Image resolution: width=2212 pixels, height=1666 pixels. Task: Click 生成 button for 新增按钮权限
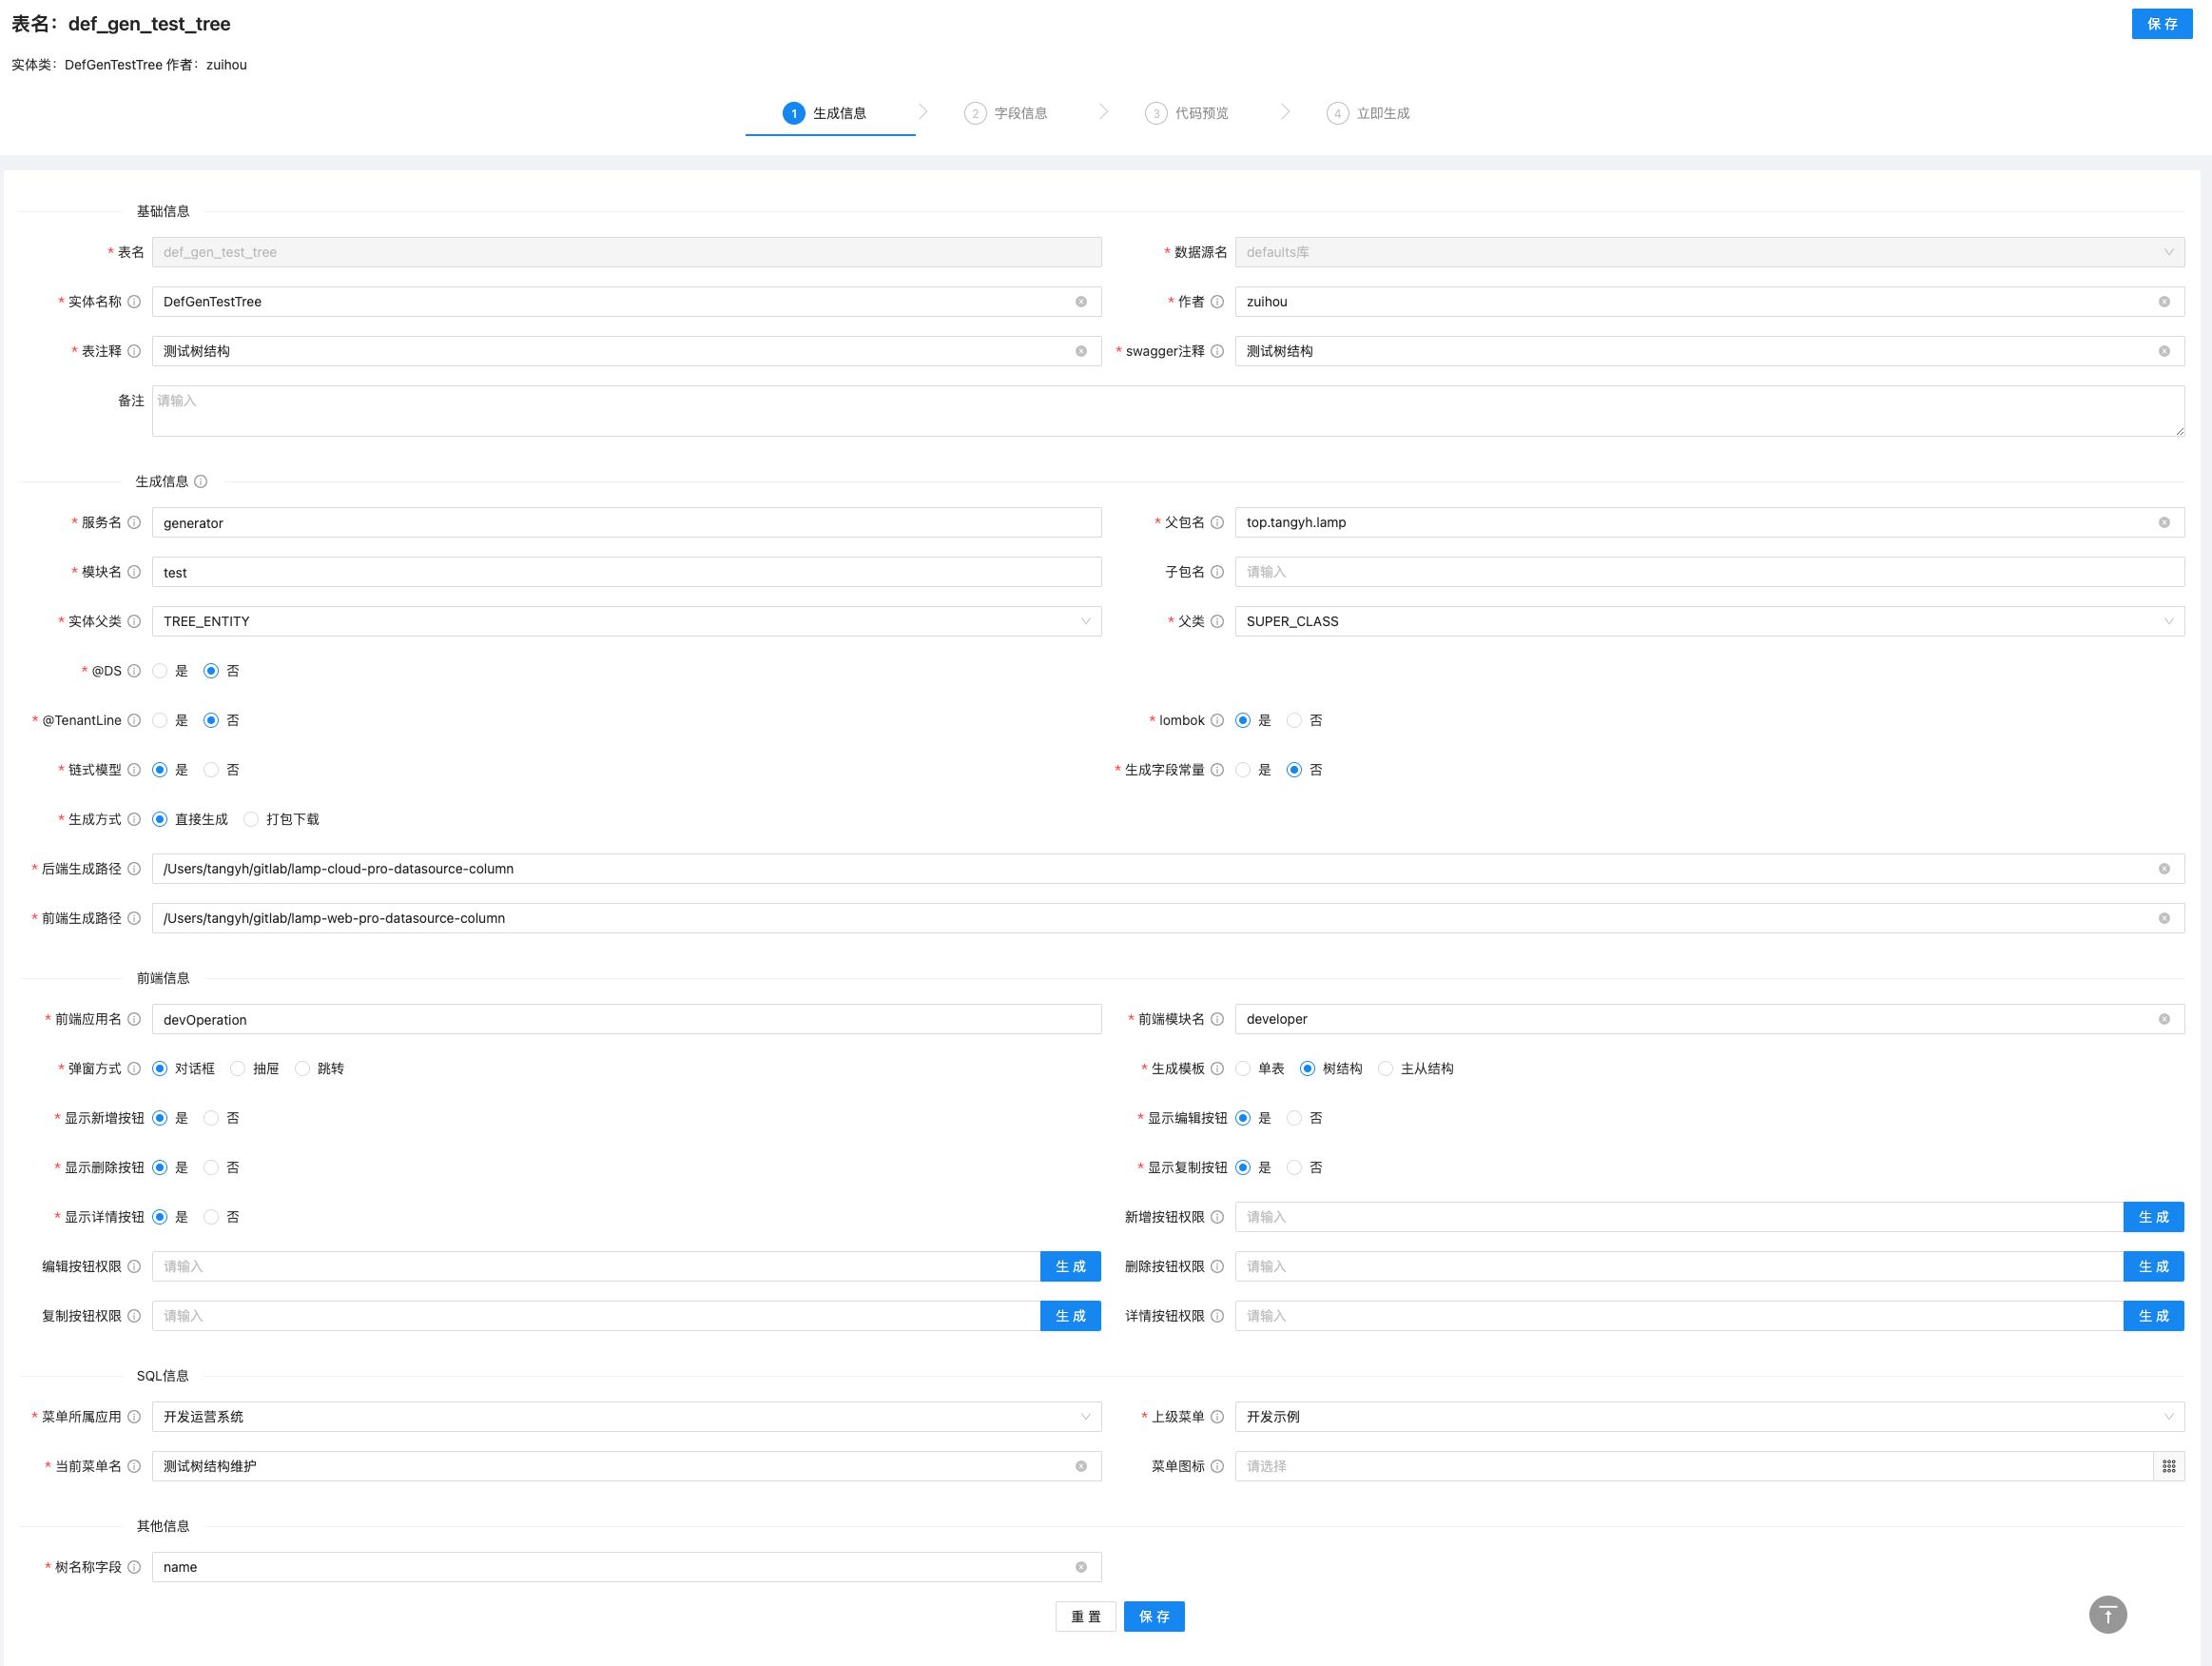(x=2152, y=1217)
